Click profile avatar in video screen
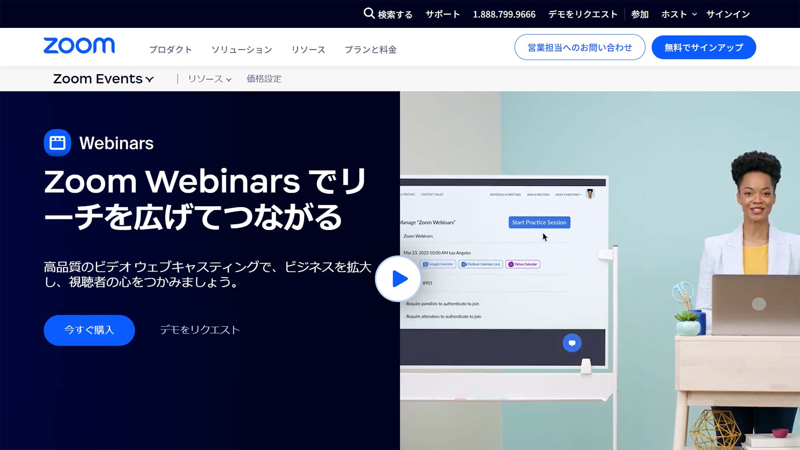 coord(590,194)
